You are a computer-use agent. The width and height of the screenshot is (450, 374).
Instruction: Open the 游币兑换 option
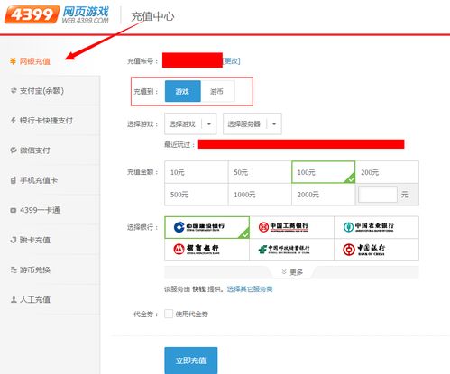(50, 269)
